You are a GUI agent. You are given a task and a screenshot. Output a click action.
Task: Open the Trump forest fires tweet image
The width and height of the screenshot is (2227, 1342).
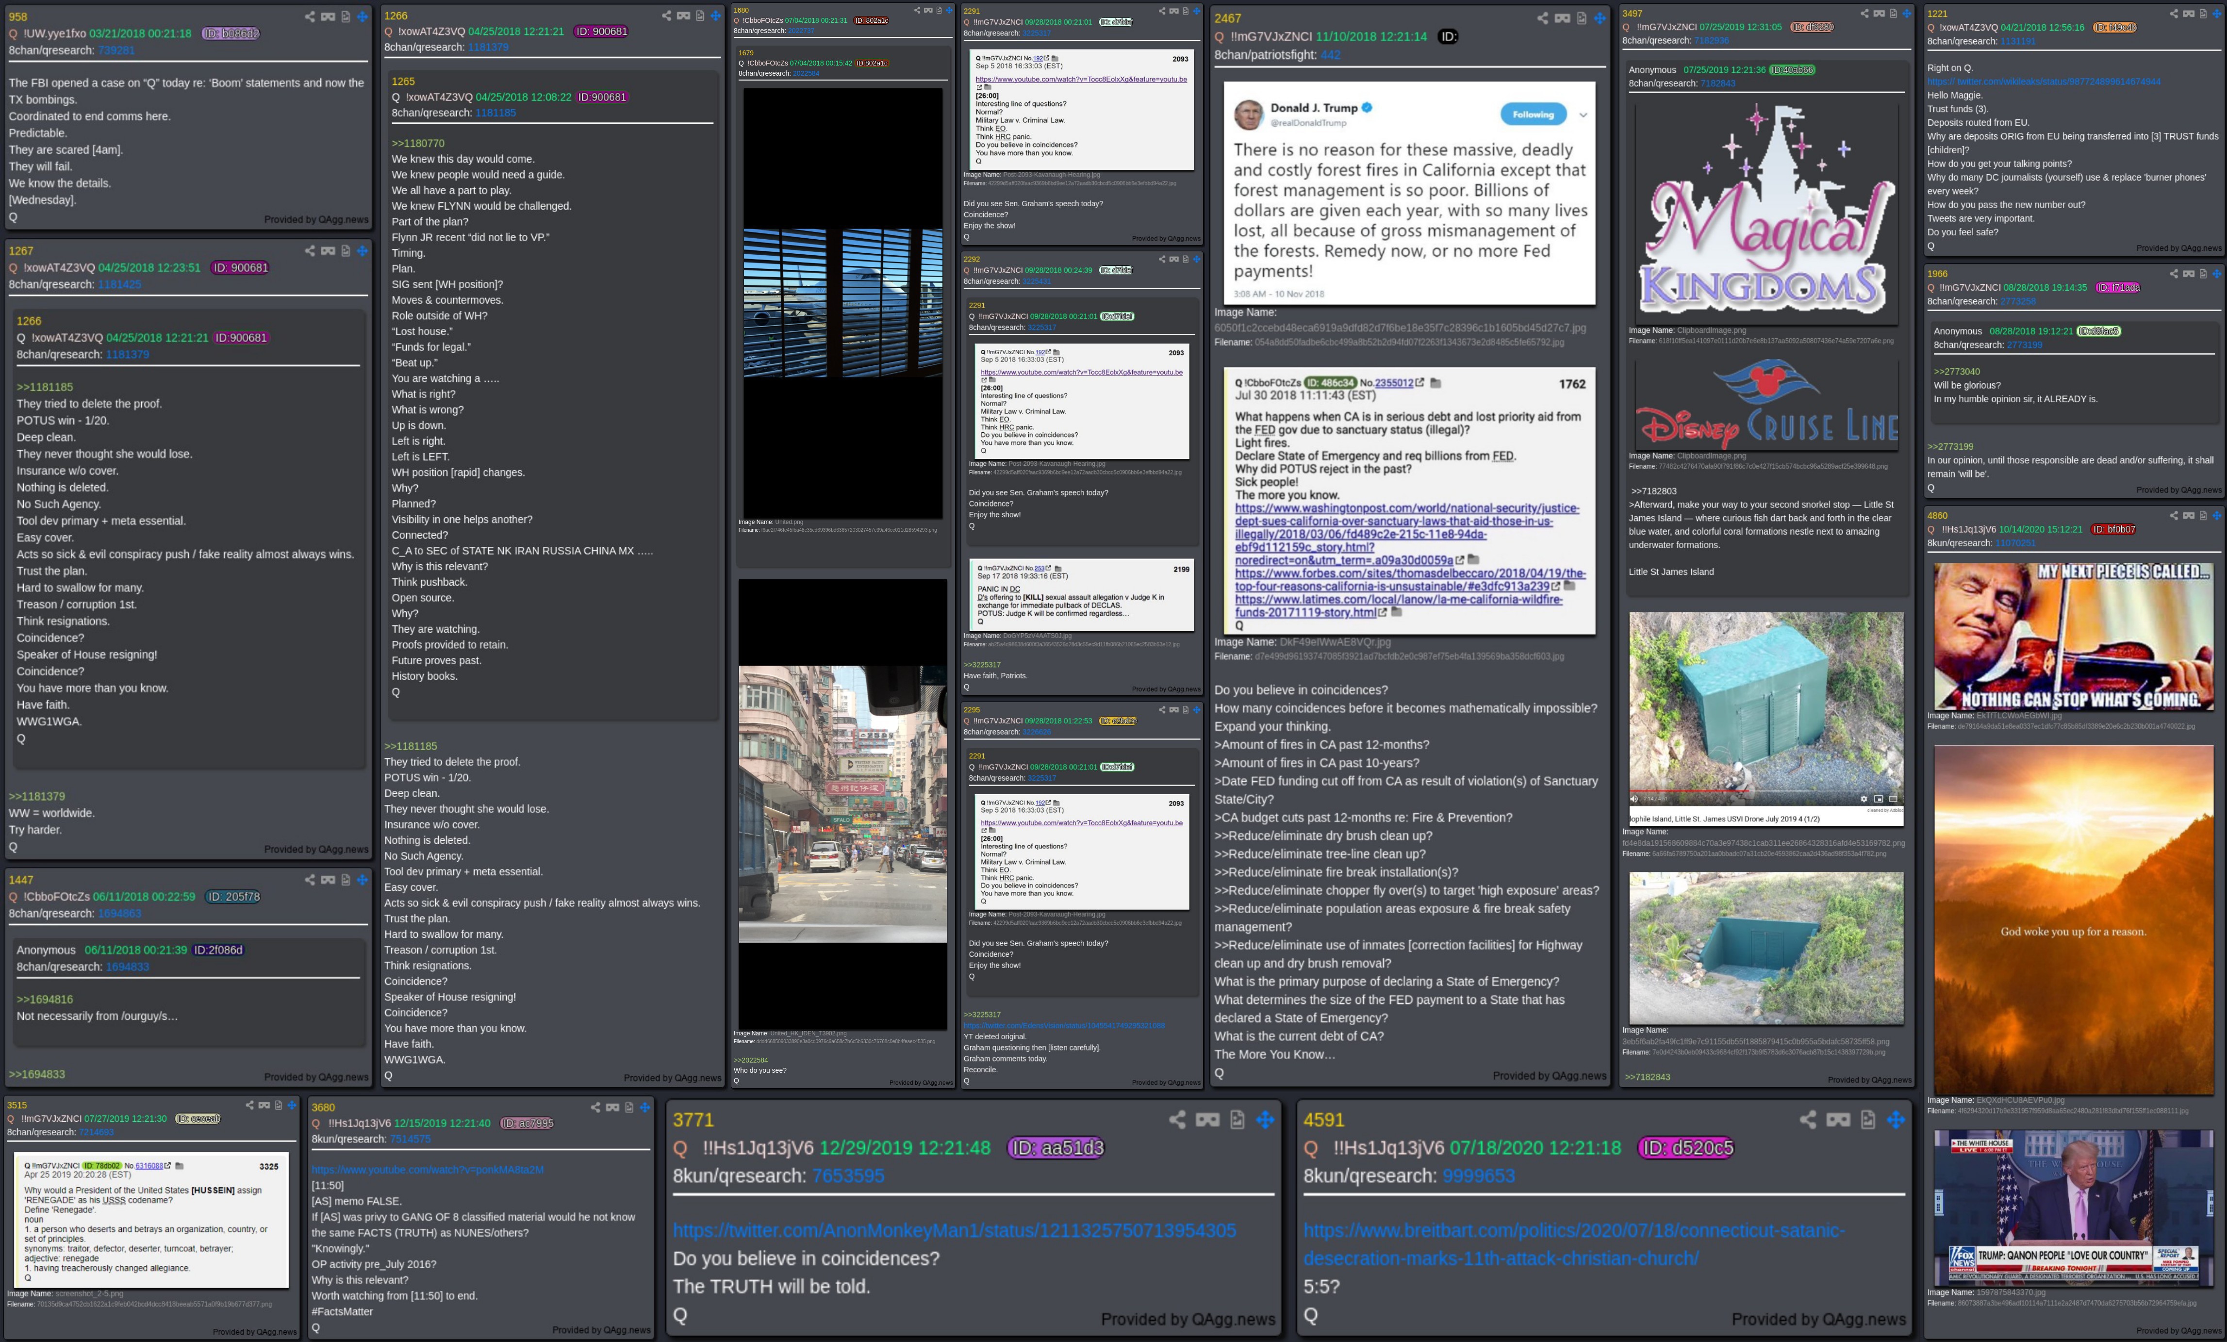tap(1409, 194)
